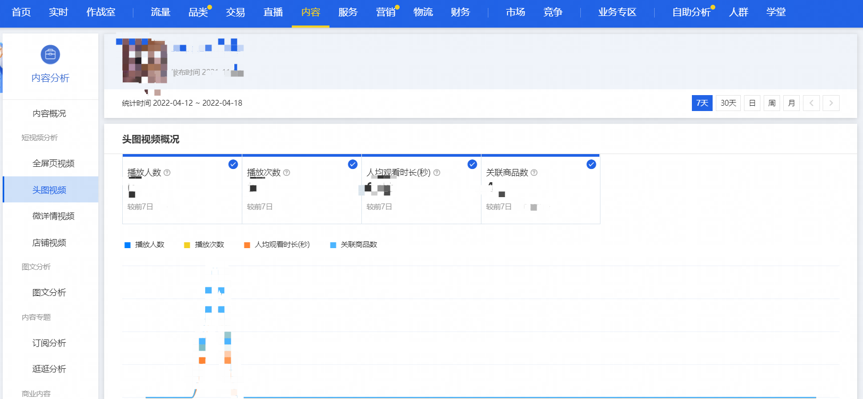Select the 30天 time range button
Image resolution: width=863 pixels, height=399 pixels.
point(728,103)
